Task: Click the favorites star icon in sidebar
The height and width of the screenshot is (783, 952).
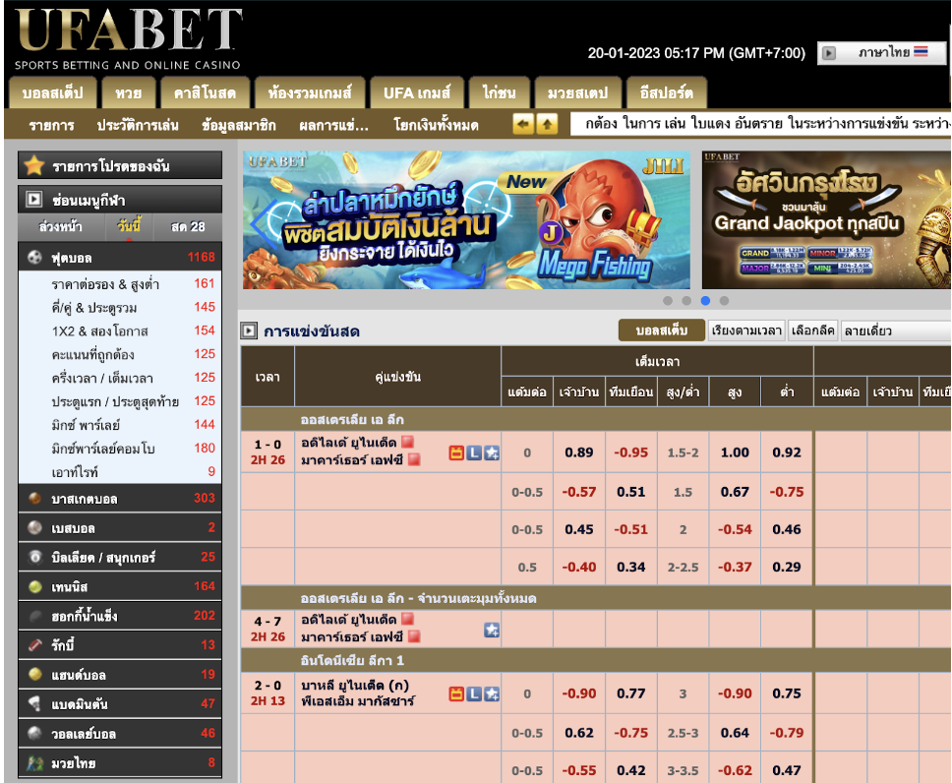Action: click(x=34, y=165)
